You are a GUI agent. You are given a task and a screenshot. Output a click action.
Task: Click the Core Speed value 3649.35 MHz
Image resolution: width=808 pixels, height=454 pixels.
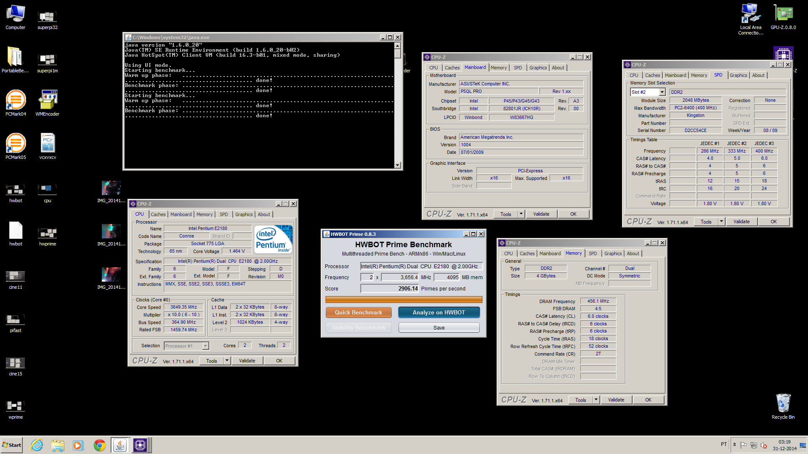click(183, 307)
